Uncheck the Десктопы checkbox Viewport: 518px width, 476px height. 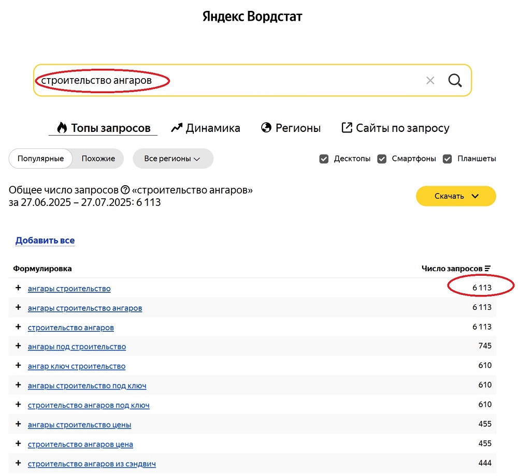(x=324, y=159)
